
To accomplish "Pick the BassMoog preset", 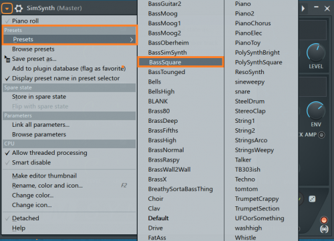I will pyautogui.click(x=163, y=13).
